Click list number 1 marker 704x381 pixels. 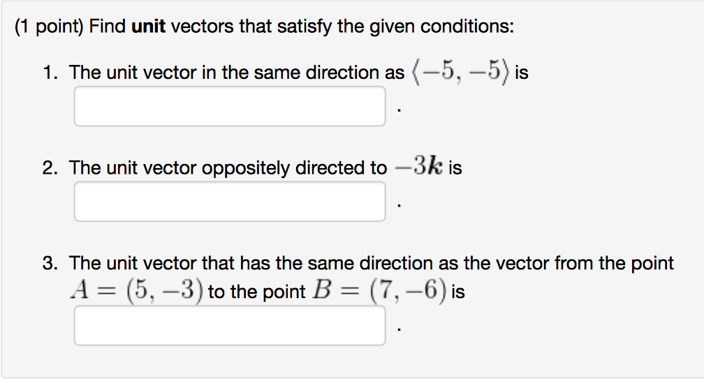(x=48, y=73)
